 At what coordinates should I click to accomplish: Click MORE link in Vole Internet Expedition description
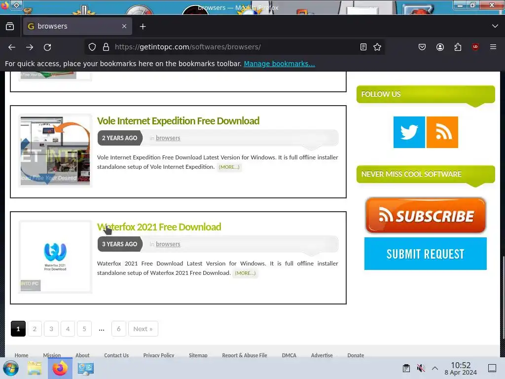coord(229,167)
